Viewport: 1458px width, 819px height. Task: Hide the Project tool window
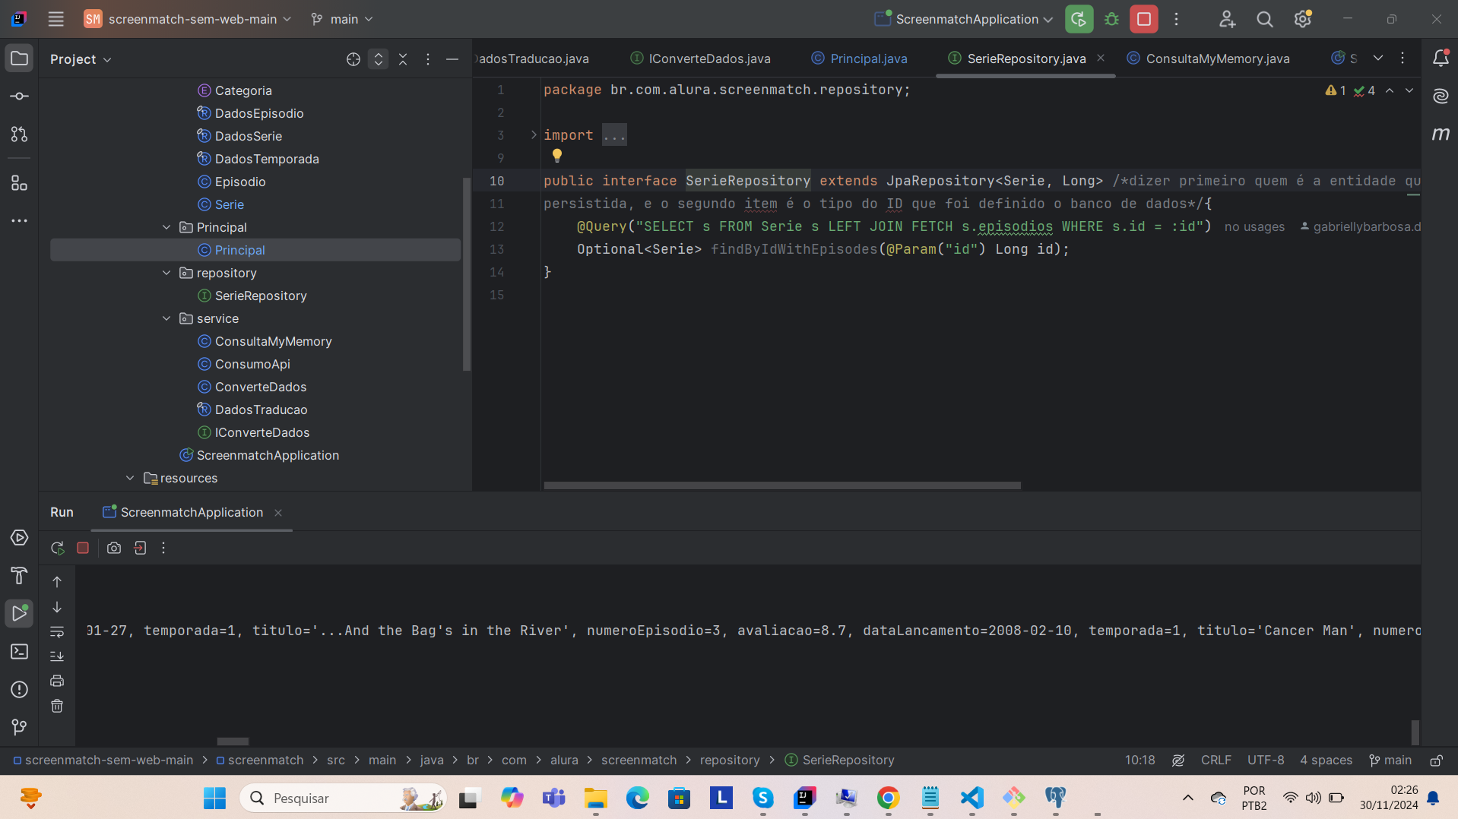452,59
